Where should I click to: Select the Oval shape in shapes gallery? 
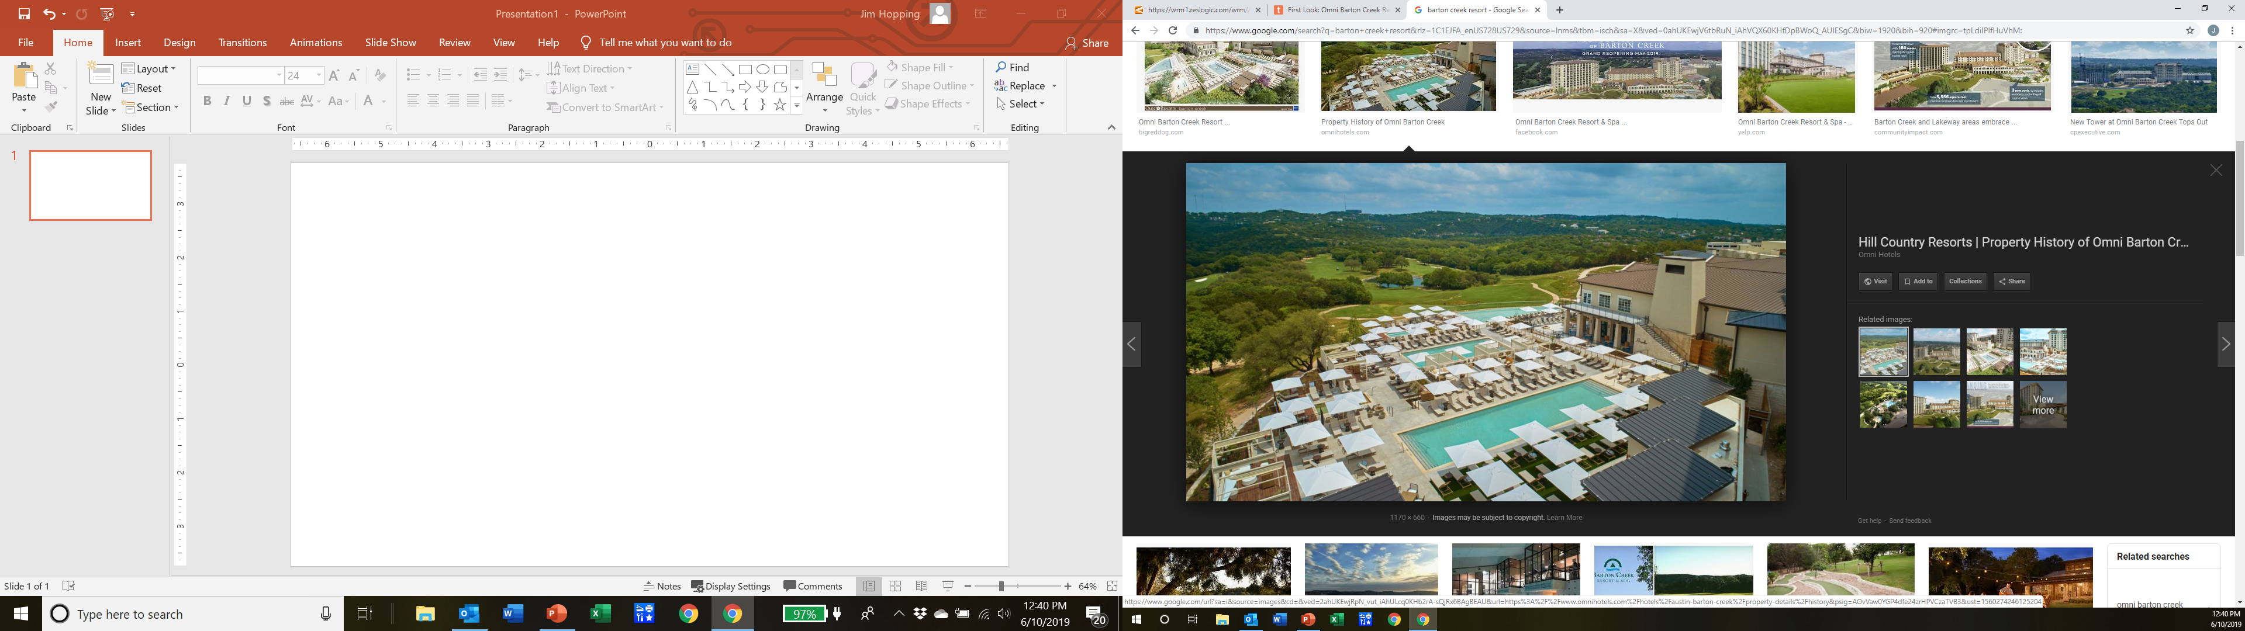click(762, 70)
